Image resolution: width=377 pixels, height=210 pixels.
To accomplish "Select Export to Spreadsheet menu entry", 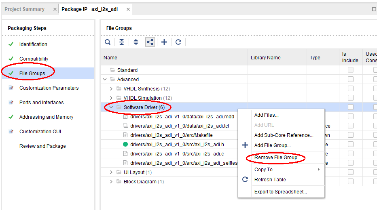I will point(280,192).
